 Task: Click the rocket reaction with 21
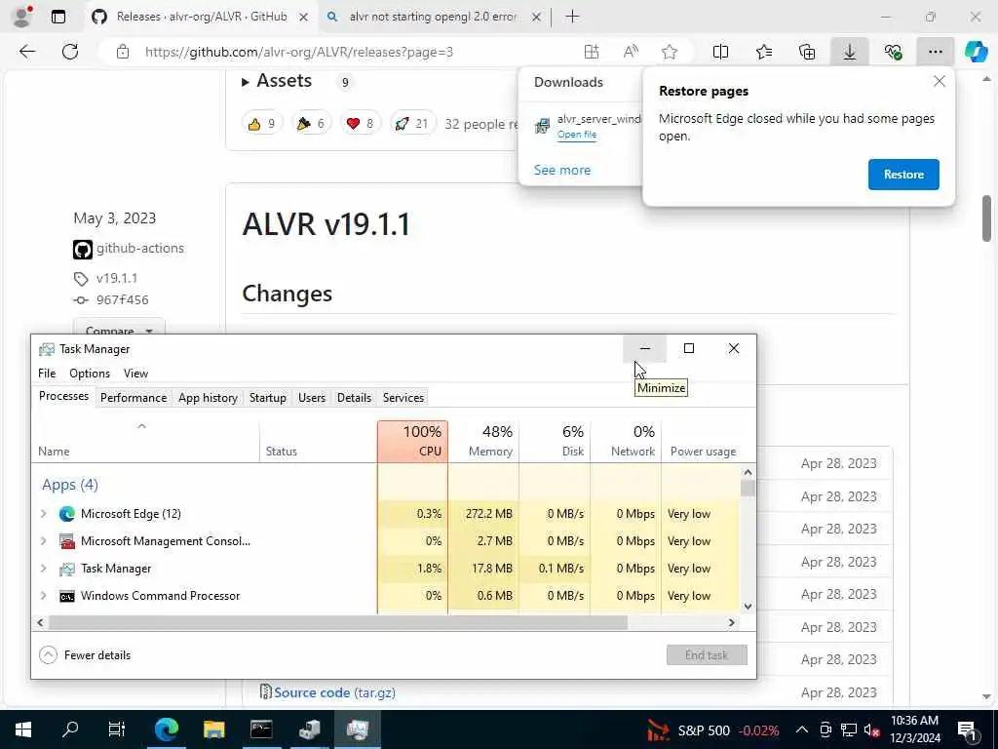tap(412, 124)
